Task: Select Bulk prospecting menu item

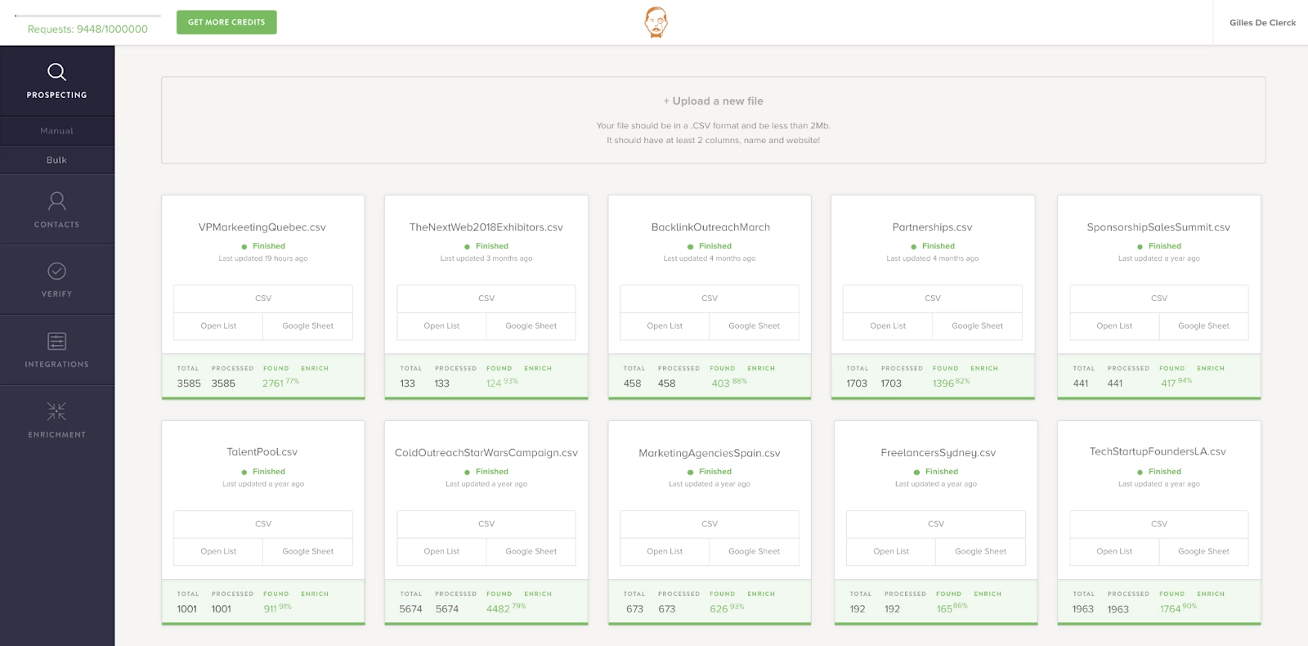Action: pos(57,160)
